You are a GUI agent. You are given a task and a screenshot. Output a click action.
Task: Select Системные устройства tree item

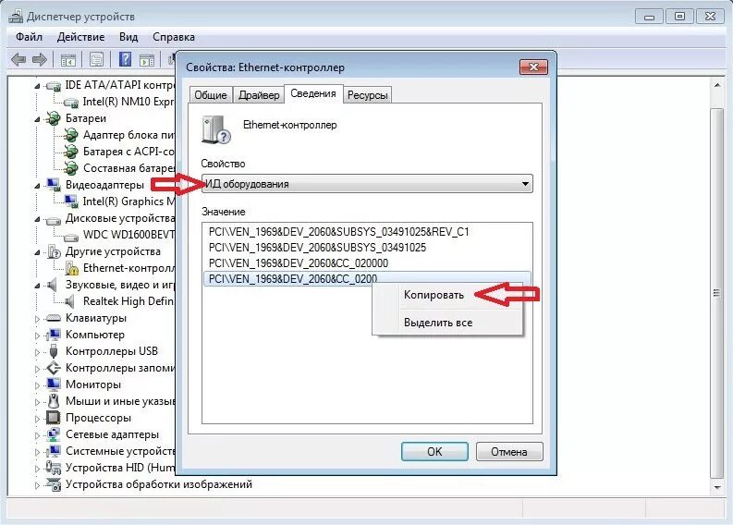click(120, 451)
